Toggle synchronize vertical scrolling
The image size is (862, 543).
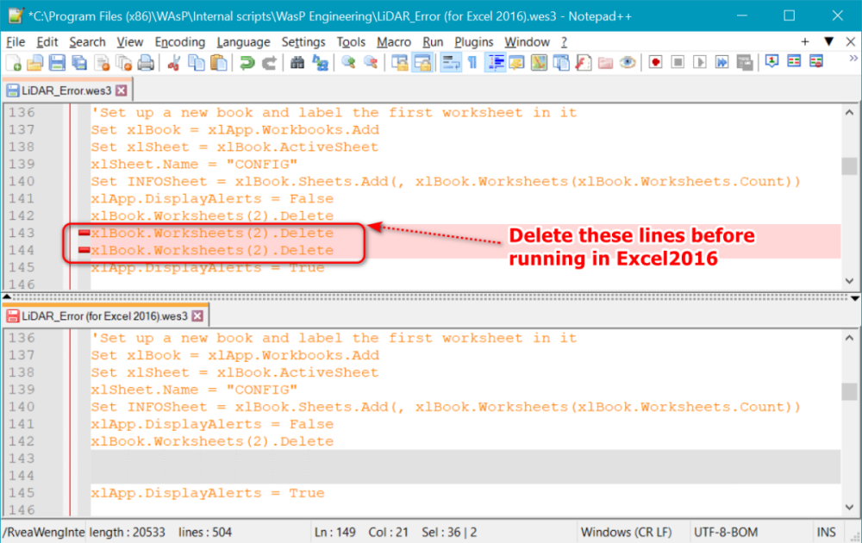click(x=400, y=62)
